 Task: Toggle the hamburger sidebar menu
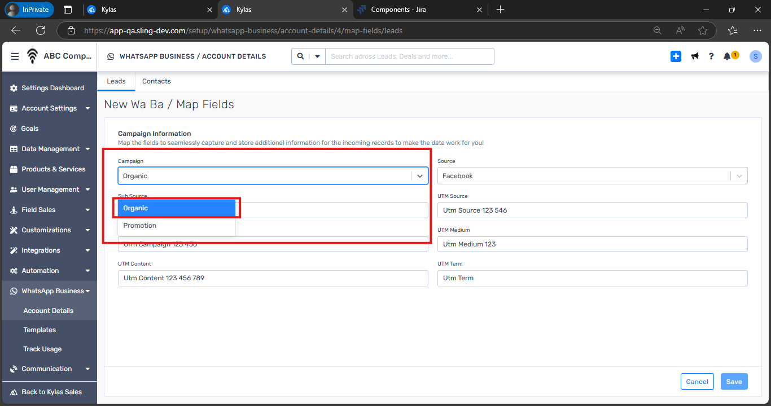point(15,56)
